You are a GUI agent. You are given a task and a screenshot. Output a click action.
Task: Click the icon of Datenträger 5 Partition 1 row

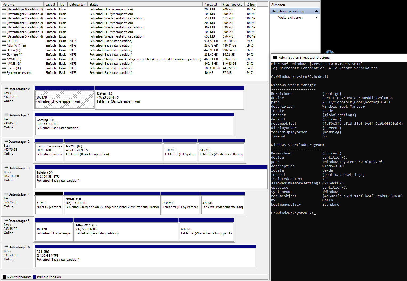pyautogui.click(x=4, y=32)
